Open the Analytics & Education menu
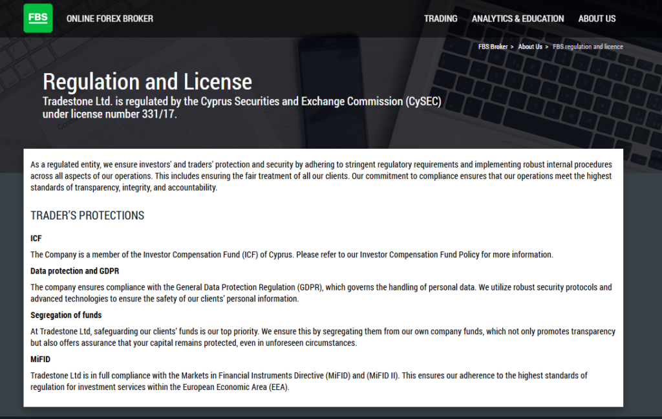 (x=518, y=19)
